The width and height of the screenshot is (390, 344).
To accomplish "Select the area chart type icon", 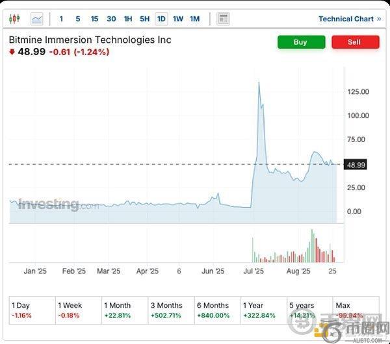I will [37, 19].
